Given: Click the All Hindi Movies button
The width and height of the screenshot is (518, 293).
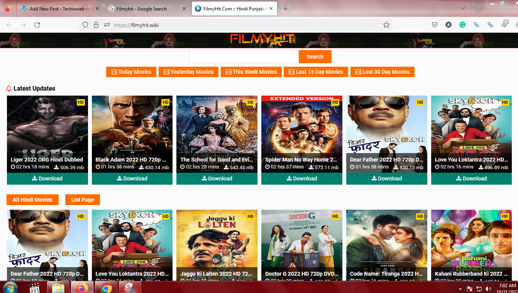Looking at the screenshot, I should [32, 200].
